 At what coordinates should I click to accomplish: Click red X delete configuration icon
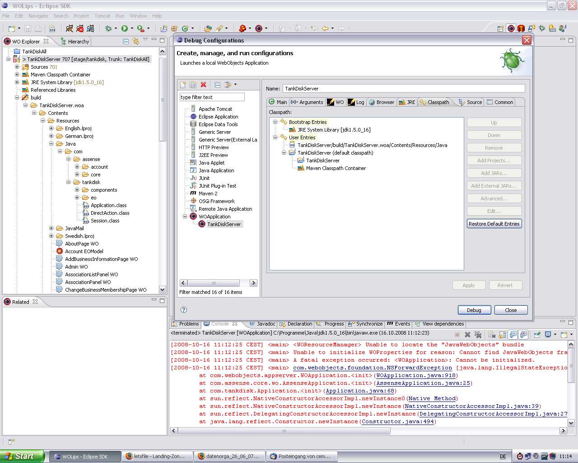(203, 85)
